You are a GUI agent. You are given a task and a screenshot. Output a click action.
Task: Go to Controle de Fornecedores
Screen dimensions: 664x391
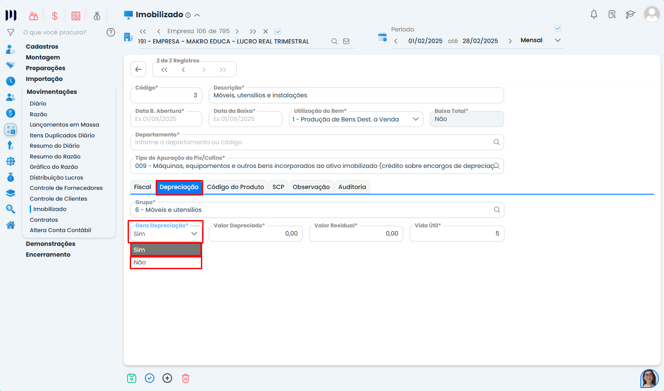tap(66, 188)
